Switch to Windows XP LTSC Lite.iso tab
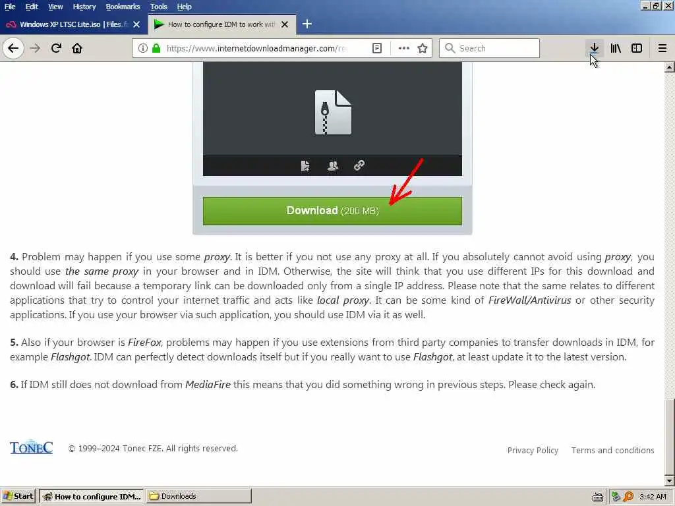Viewport: 675px width, 506px height. click(74, 24)
